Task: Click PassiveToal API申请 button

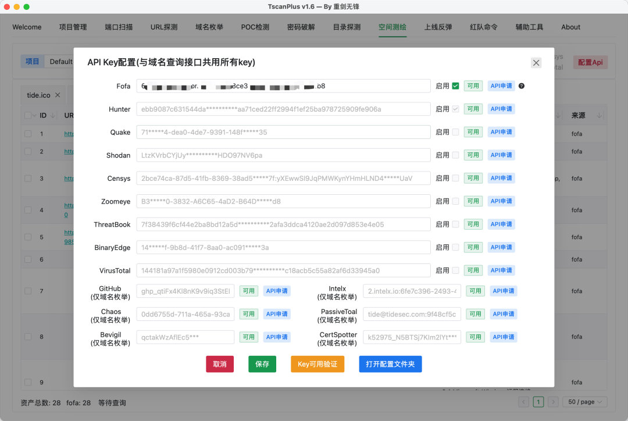Action: point(504,314)
